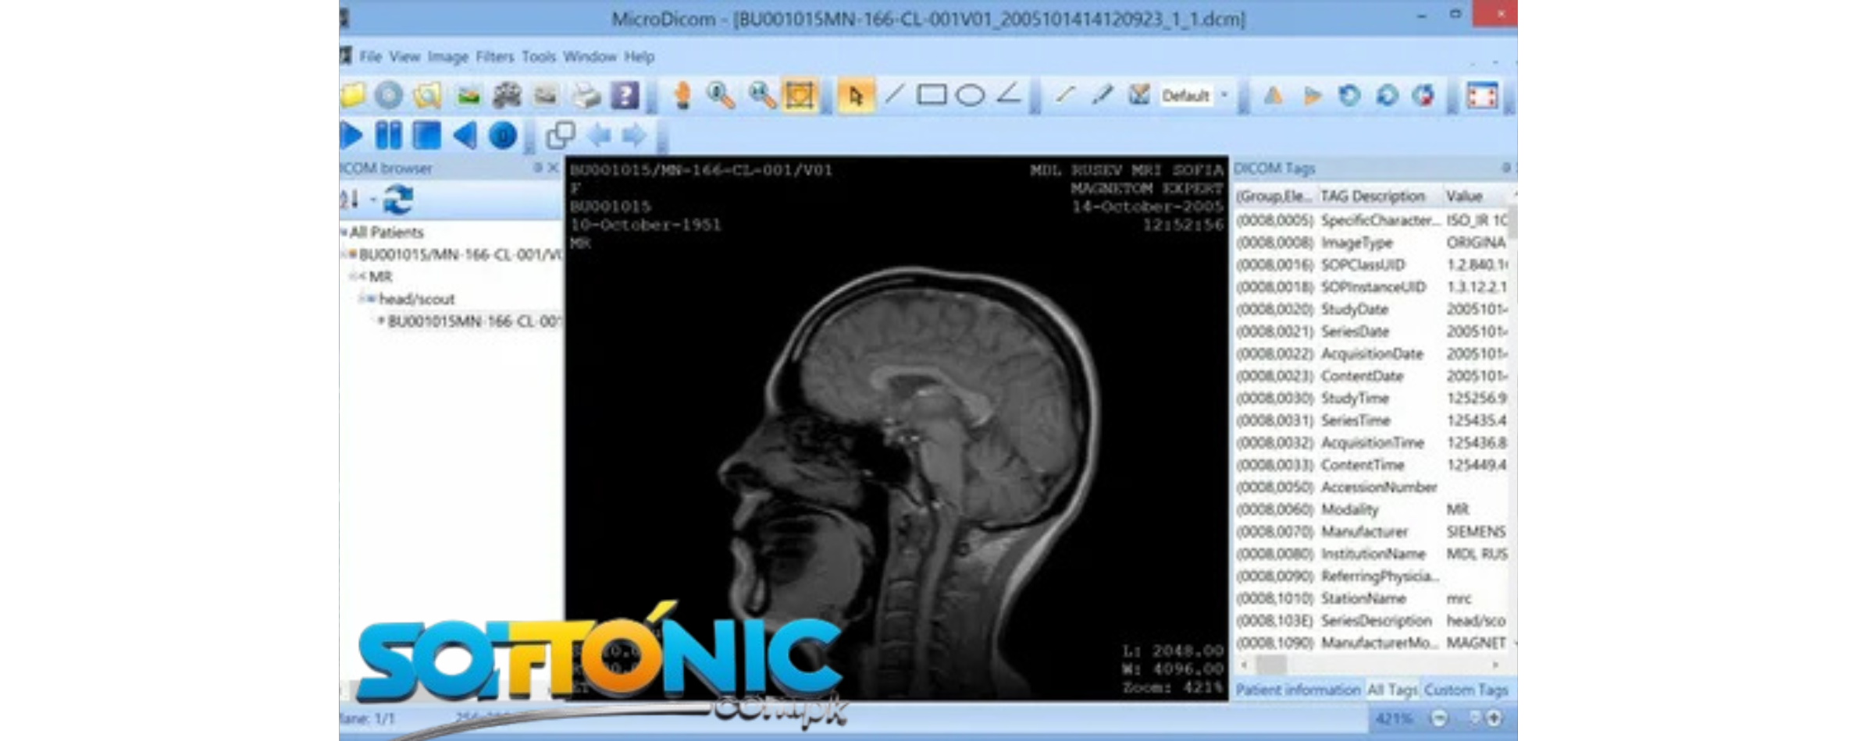Collapse the All Patients tree node
1874x741 pixels.
click(344, 232)
